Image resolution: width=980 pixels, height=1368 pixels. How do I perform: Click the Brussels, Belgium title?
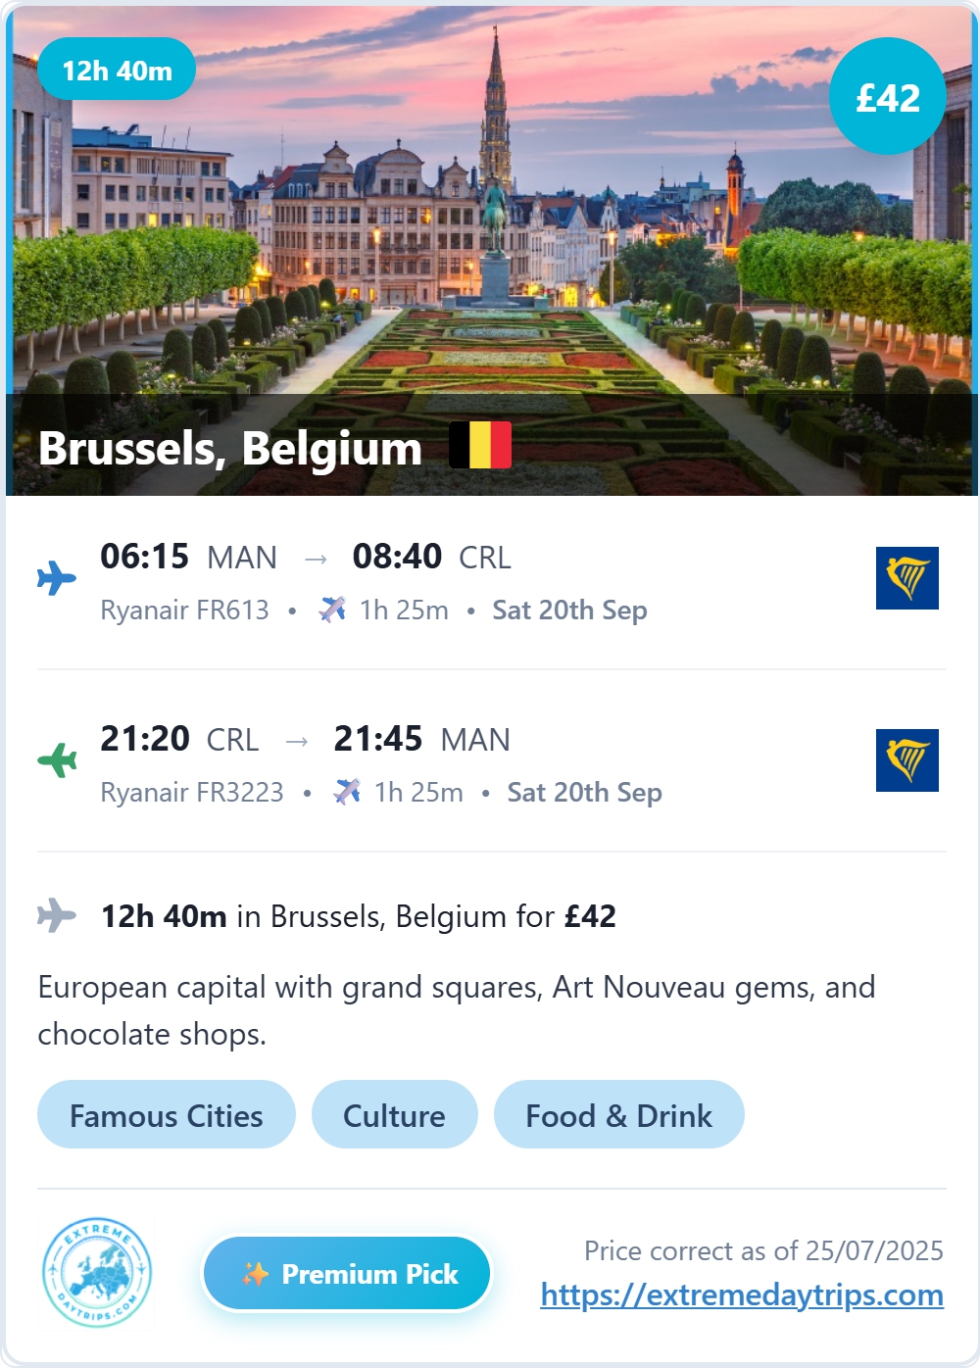click(230, 448)
